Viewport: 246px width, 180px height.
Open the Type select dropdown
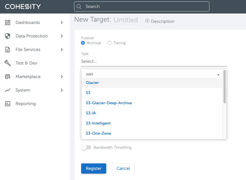(154, 61)
